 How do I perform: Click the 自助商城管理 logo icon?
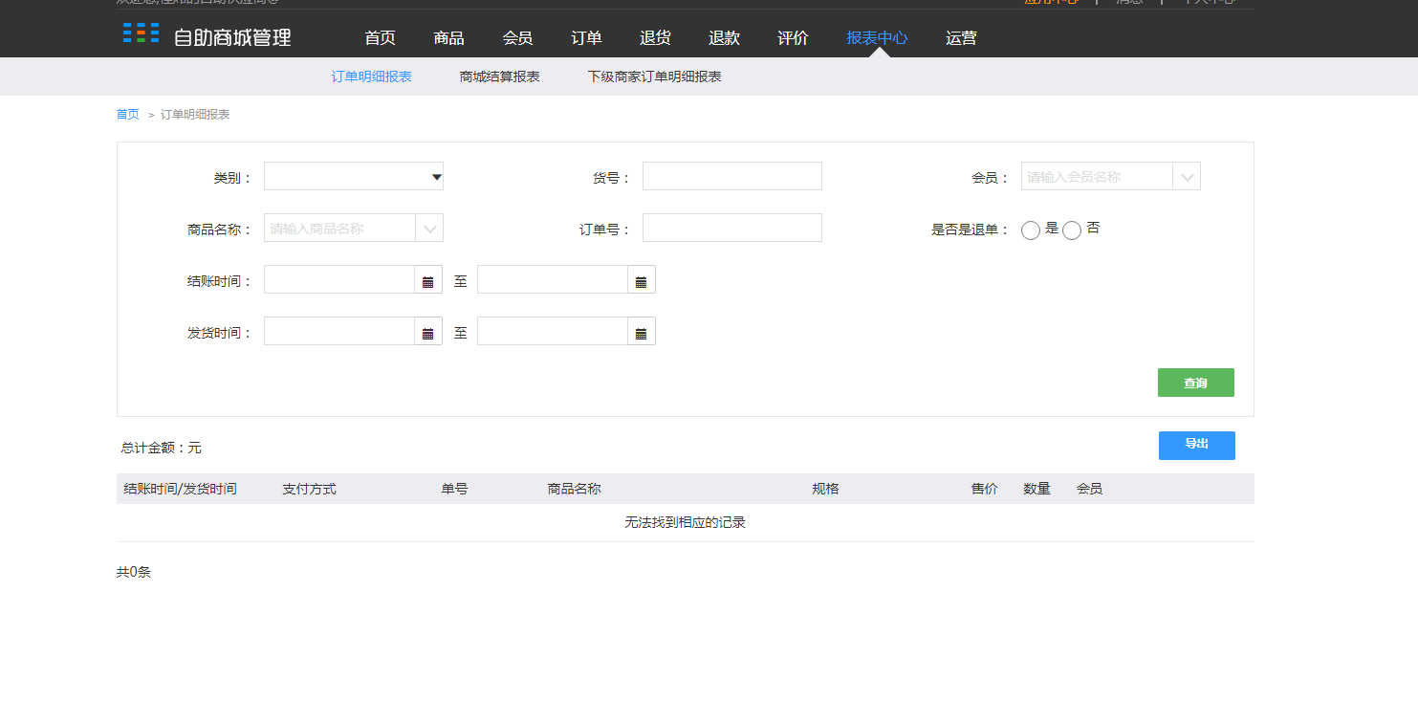(141, 33)
